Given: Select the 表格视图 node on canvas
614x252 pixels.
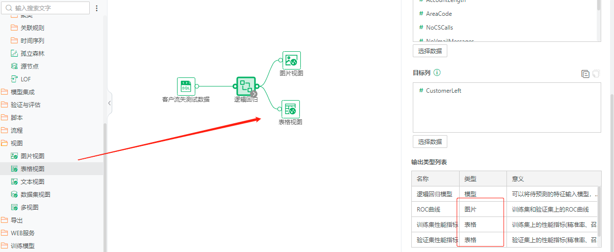Looking at the screenshot, I should tap(290, 109).
